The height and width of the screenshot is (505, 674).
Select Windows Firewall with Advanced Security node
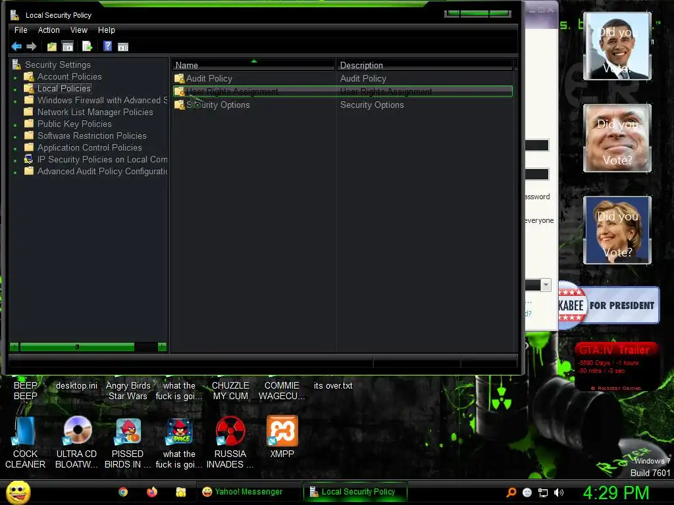[x=102, y=100]
